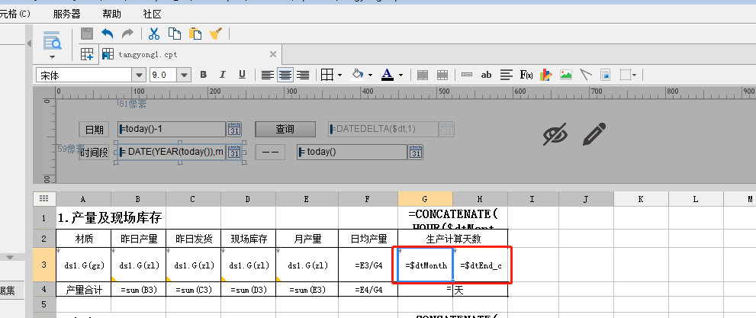Select cell =sum(B3)
The image size is (756, 318).
(x=138, y=290)
